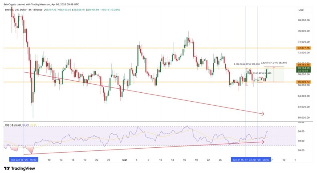
Task: Click the Mar label on the time axis
Action: [125, 160]
